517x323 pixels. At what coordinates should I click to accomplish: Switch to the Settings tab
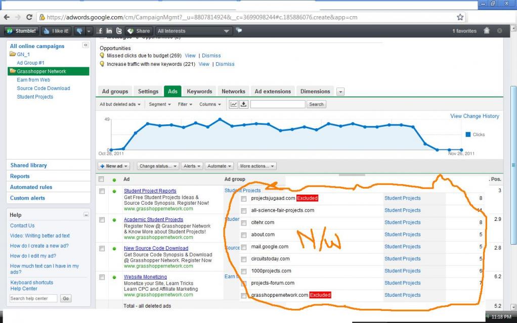[148, 91]
